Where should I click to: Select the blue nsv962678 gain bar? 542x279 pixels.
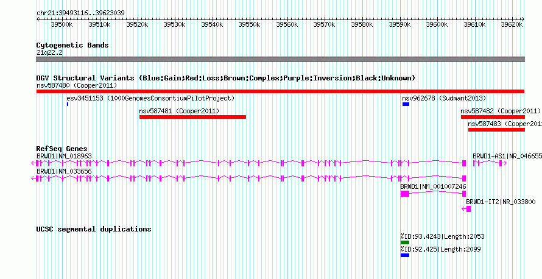pyautogui.click(x=406, y=104)
